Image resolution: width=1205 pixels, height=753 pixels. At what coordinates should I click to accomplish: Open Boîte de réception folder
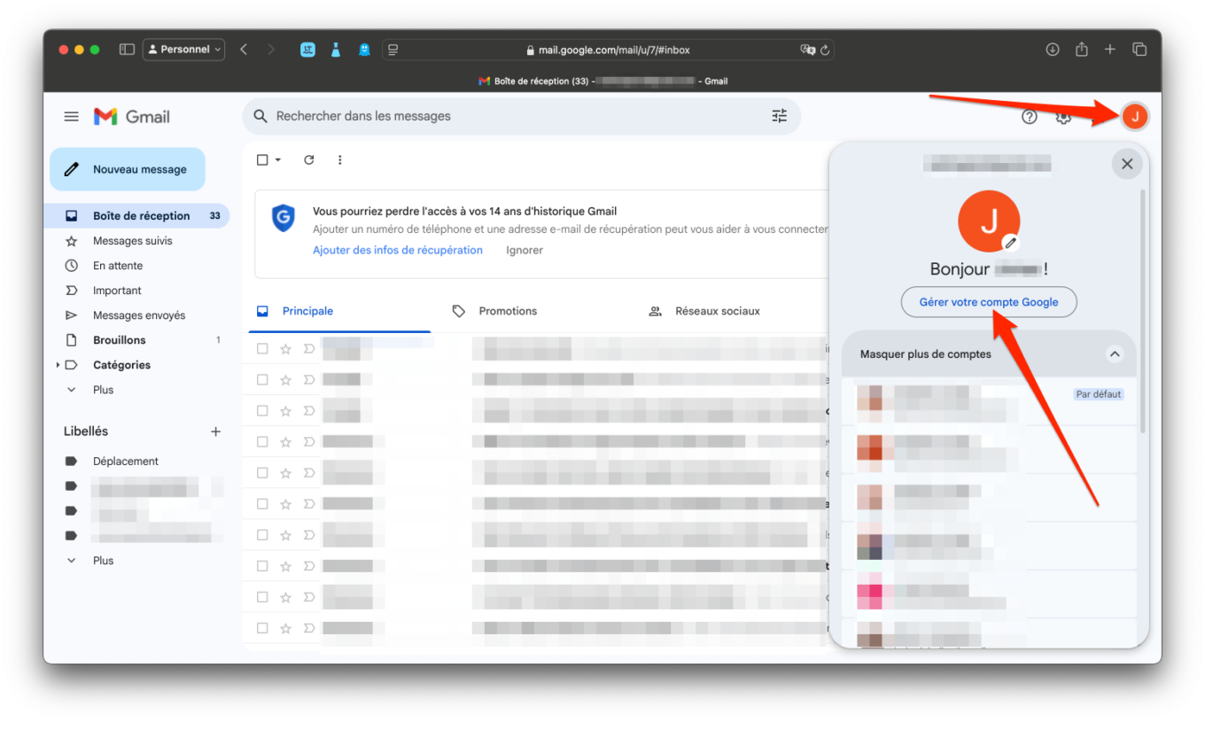[136, 216]
